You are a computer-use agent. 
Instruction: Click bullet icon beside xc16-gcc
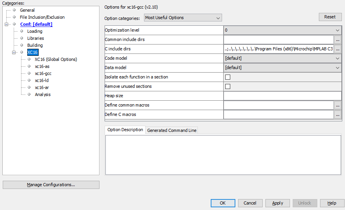coord(29,73)
